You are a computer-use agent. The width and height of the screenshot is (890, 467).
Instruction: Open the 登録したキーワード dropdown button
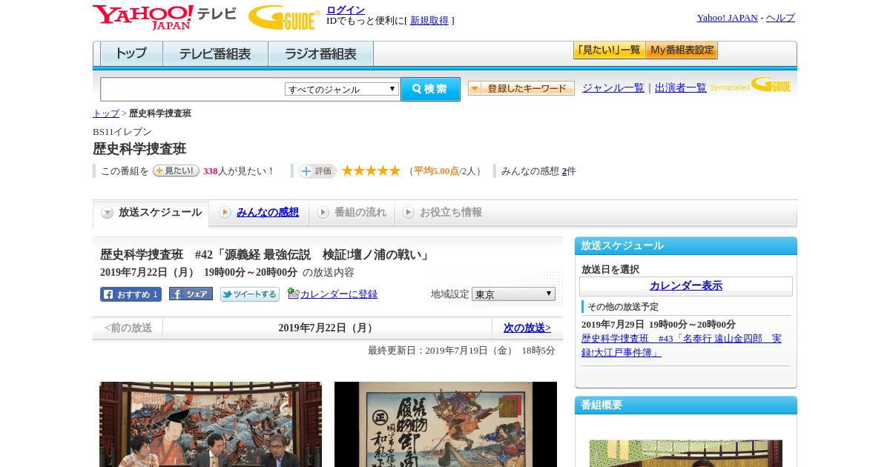coord(521,88)
